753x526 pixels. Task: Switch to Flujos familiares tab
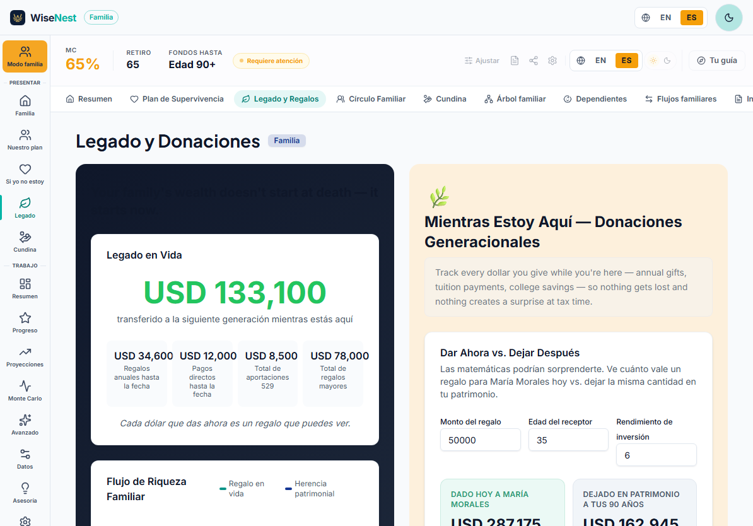tap(680, 99)
